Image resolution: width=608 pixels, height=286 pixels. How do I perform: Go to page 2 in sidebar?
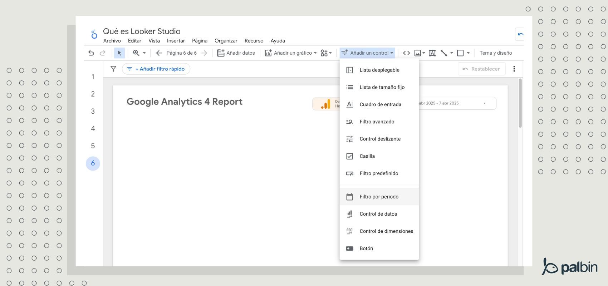93,94
